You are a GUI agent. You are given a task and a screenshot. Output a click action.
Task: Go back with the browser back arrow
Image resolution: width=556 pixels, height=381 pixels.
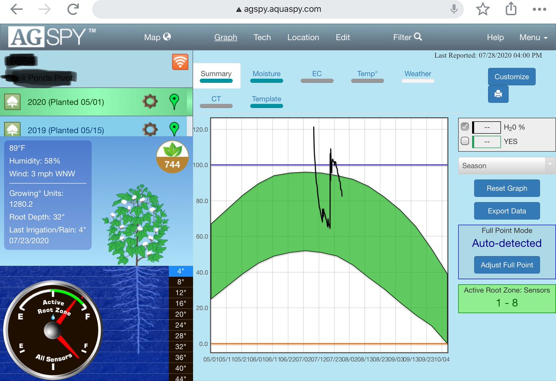16,9
